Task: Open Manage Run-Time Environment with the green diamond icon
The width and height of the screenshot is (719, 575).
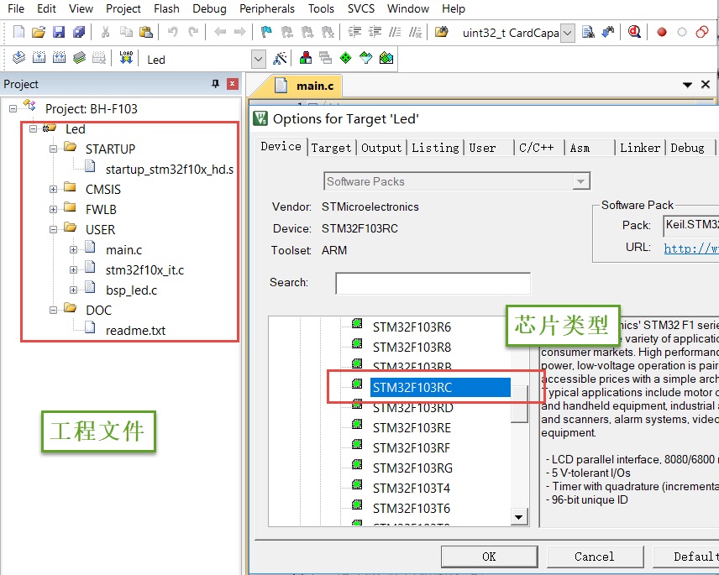Action: point(346,58)
